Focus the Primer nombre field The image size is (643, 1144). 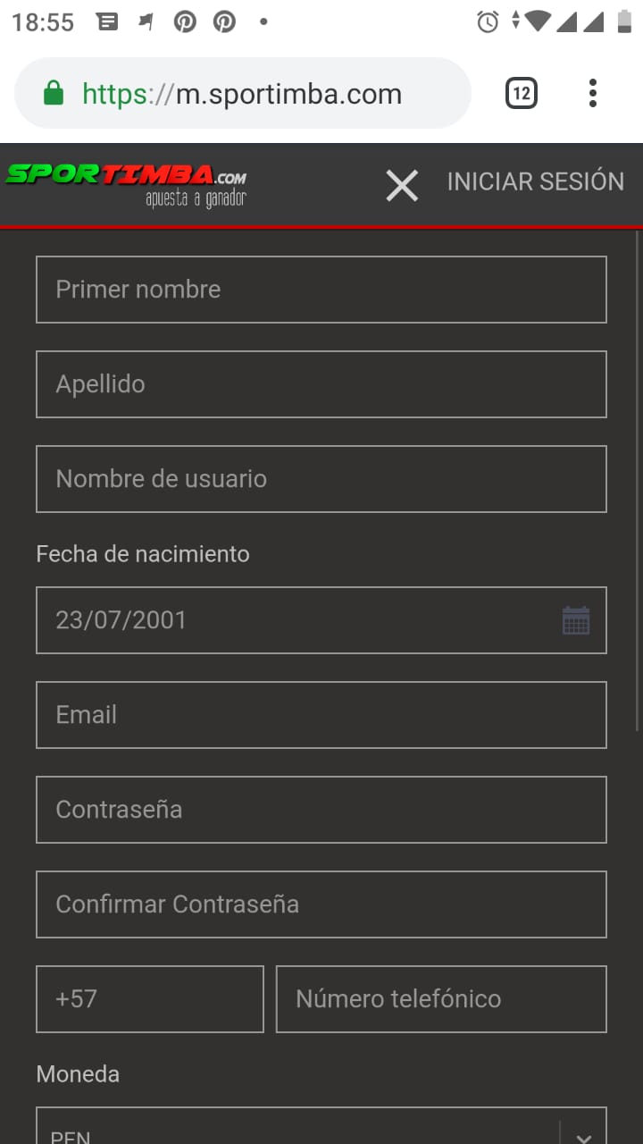coord(321,290)
